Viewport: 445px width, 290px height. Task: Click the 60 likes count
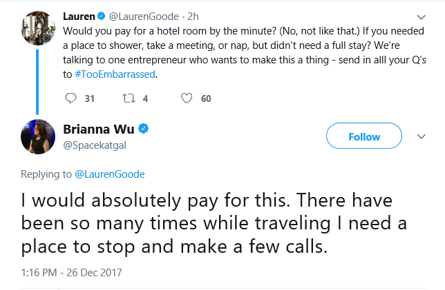click(x=206, y=99)
